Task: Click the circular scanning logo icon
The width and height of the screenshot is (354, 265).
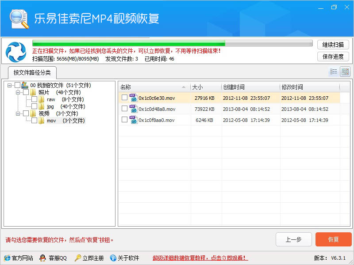Action: (x=15, y=52)
